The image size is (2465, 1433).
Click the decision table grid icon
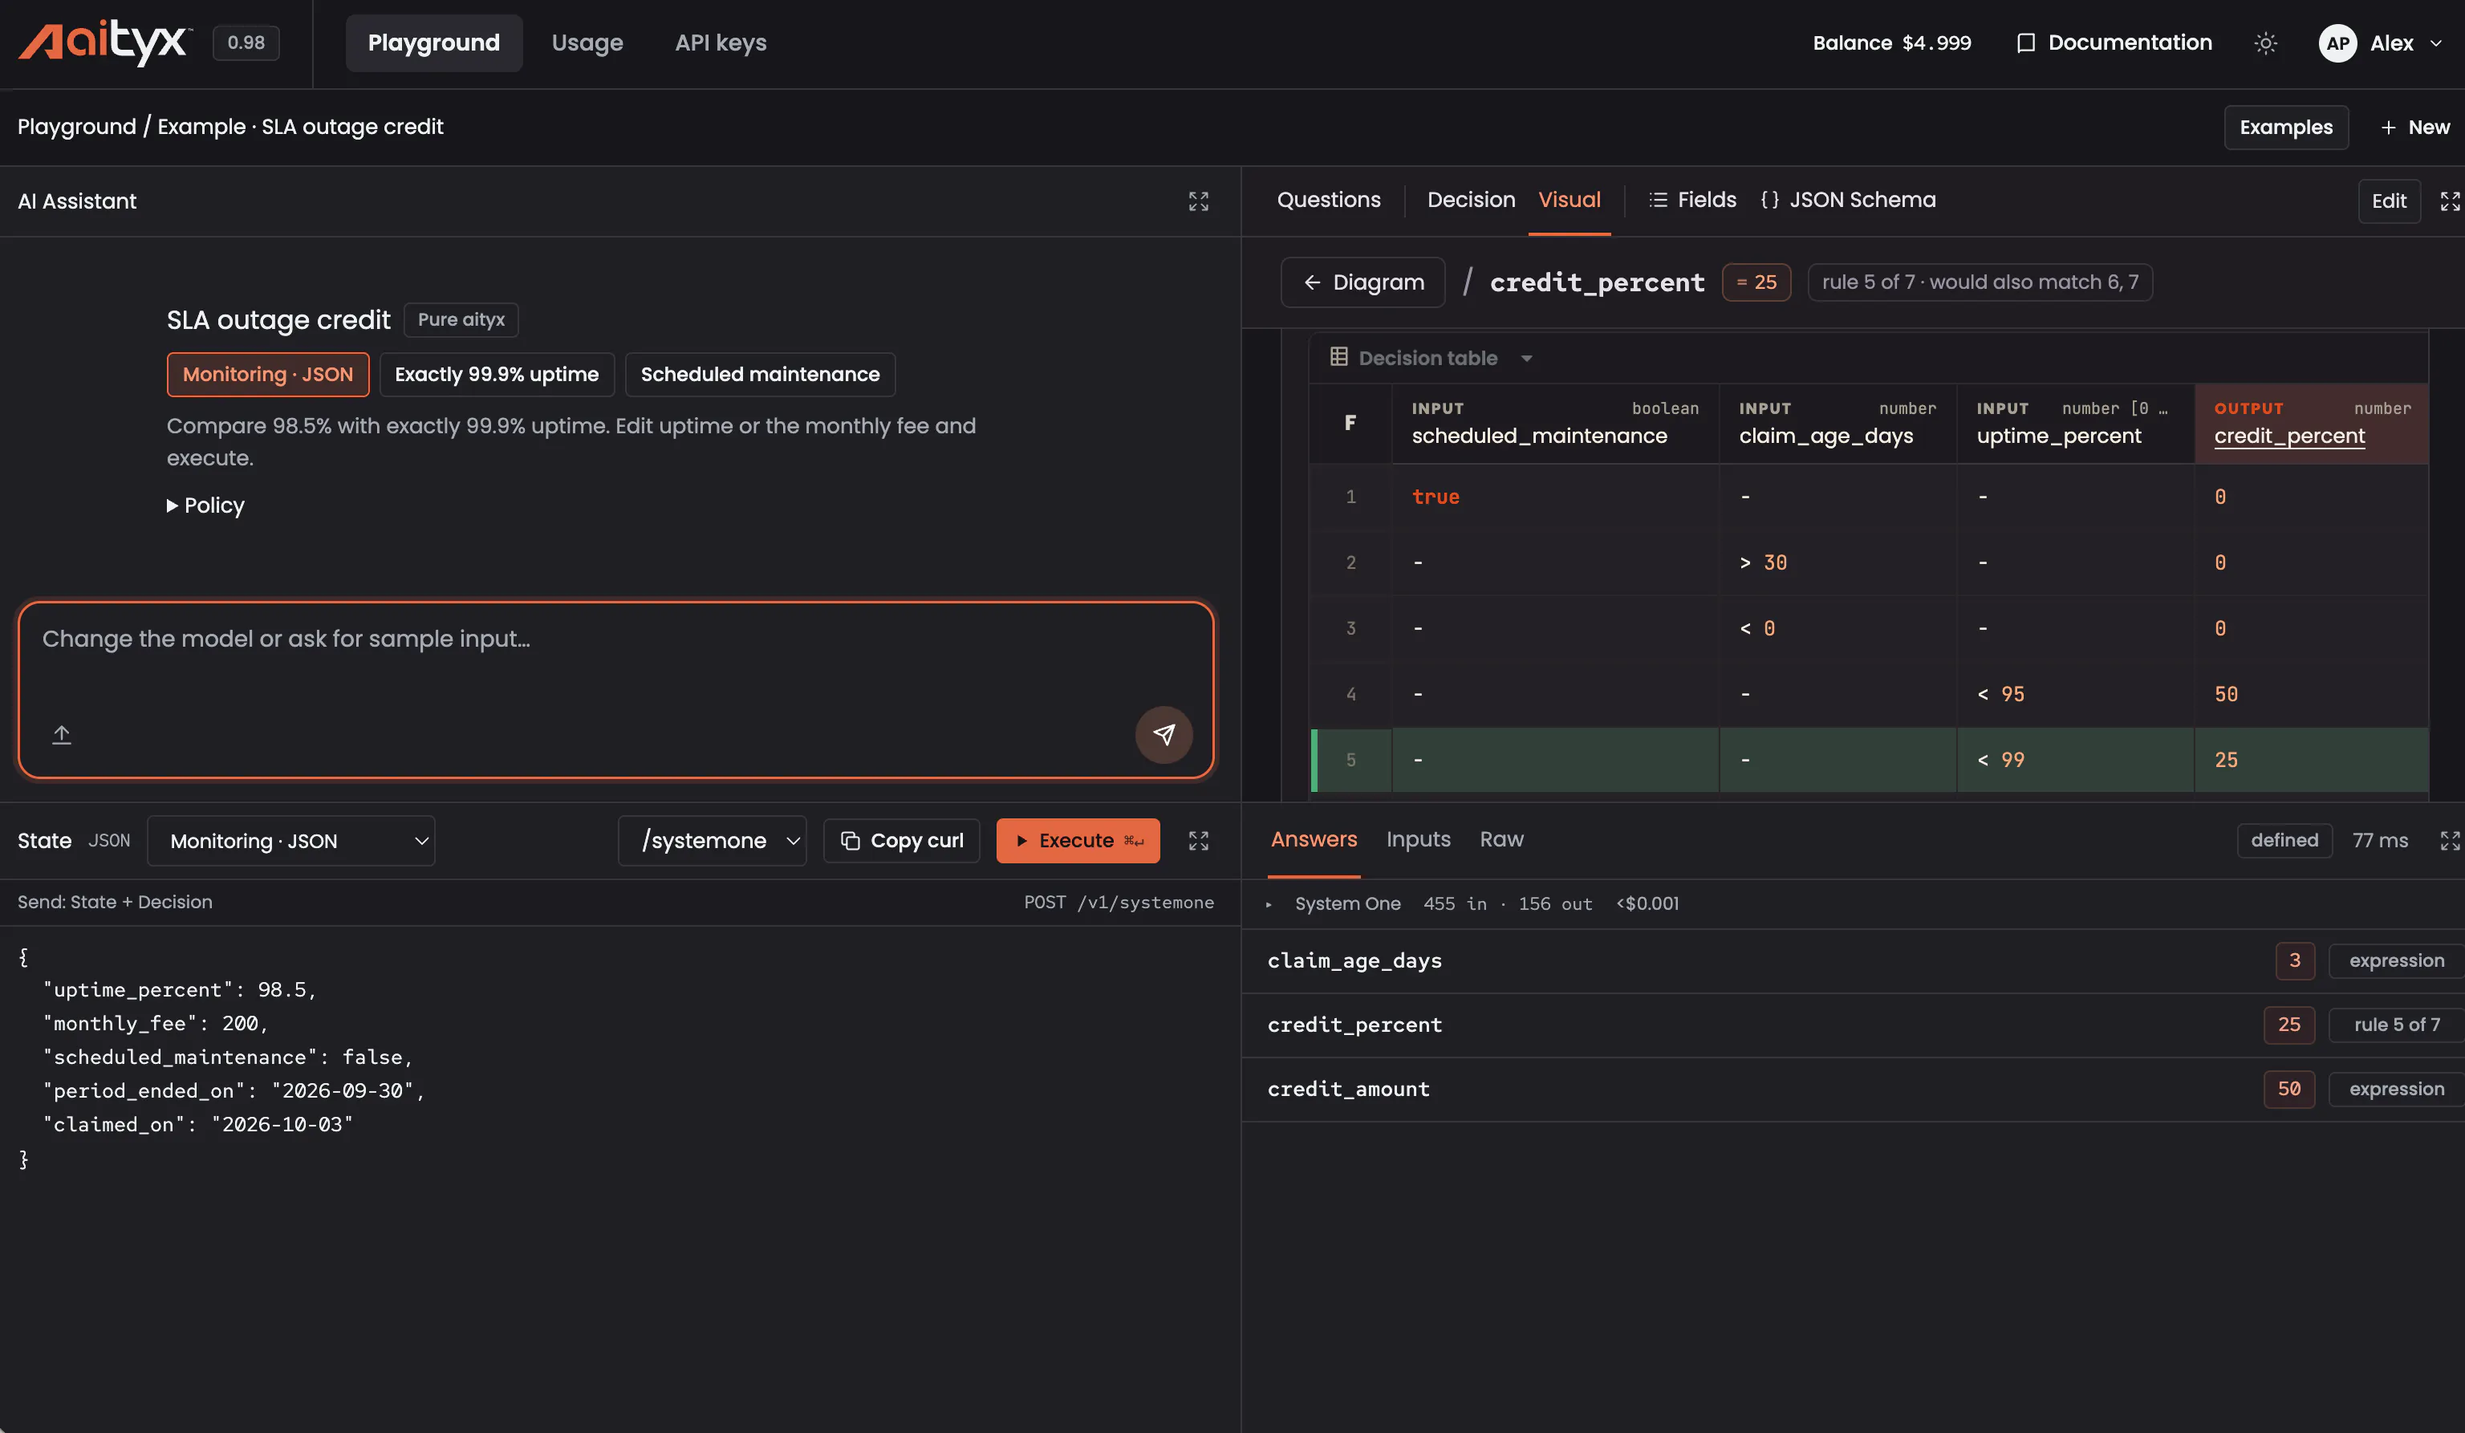(1338, 357)
